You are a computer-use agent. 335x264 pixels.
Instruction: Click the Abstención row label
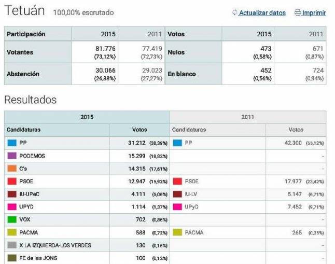(23, 74)
